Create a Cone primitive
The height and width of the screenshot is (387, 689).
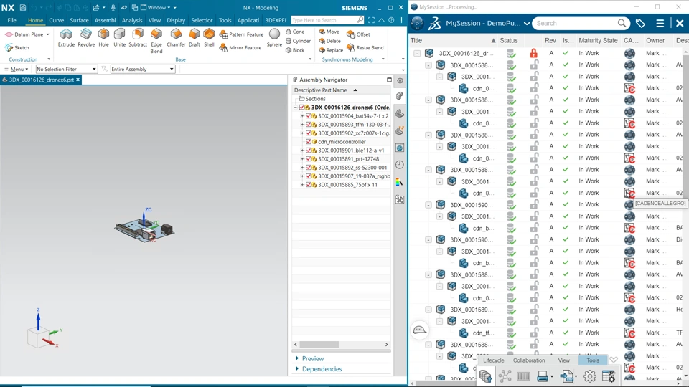tap(295, 32)
